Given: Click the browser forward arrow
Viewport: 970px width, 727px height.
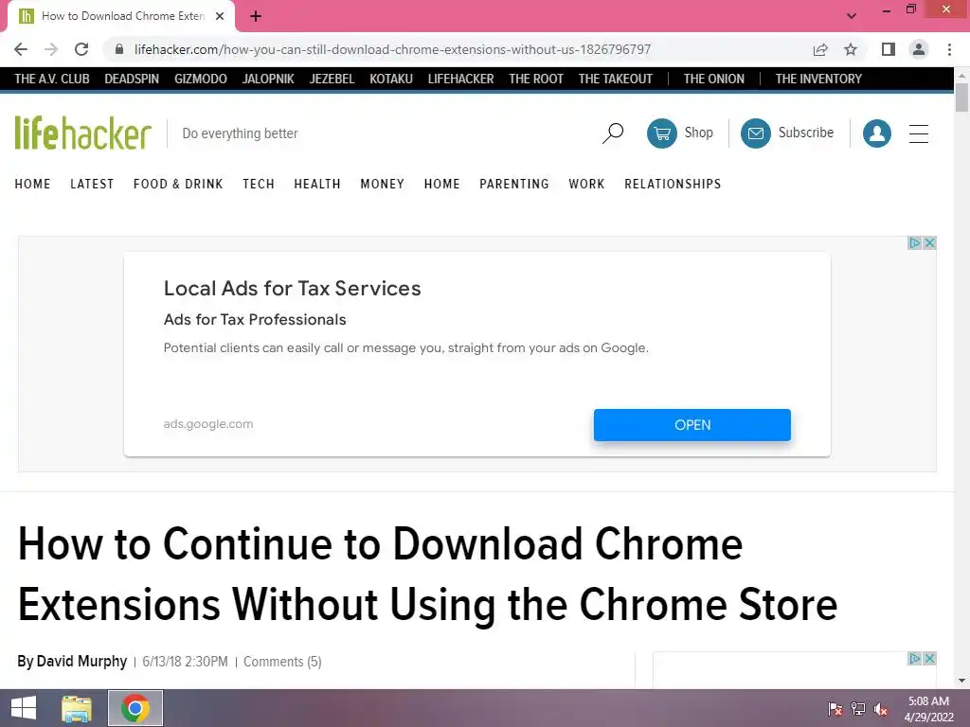Looking at the screenshot, I should pyautogui.click(x=51, y=49).
